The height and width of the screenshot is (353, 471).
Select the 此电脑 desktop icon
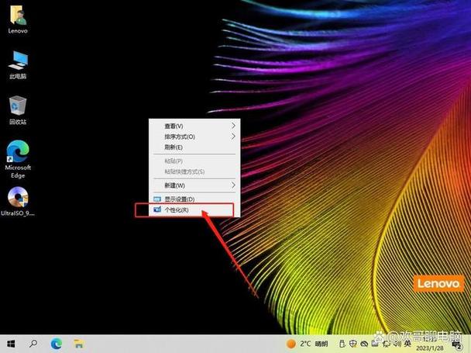(18, 64)
